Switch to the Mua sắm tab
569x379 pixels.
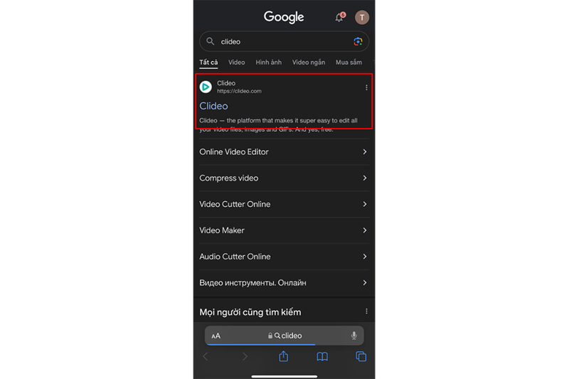(349, 63)
